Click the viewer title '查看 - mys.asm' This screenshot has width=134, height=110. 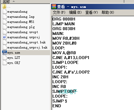(x=71, y=7)
